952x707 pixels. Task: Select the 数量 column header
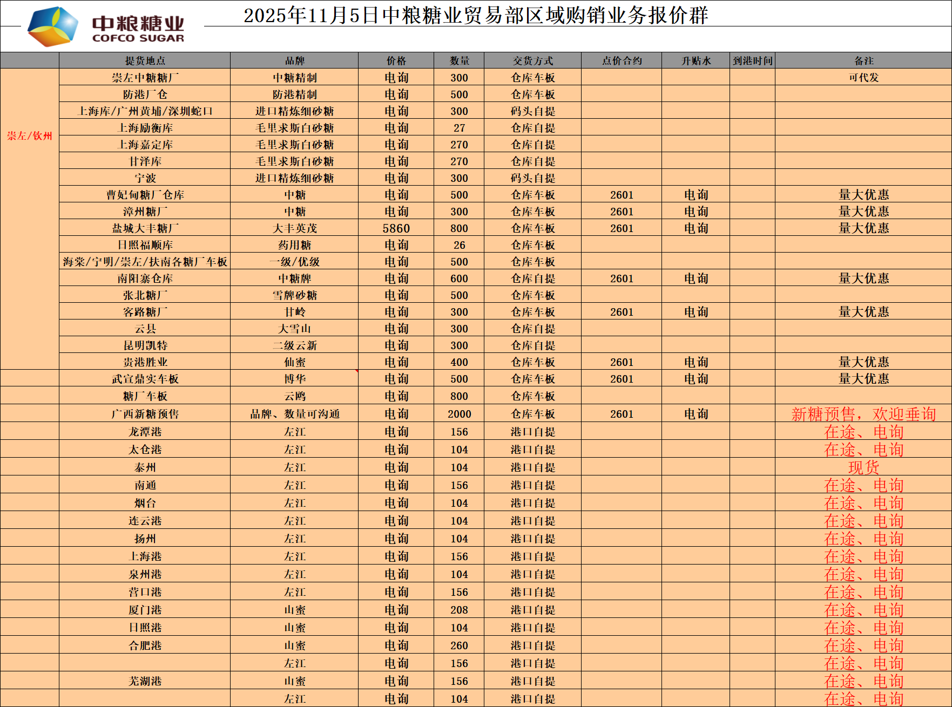(459, 60)
